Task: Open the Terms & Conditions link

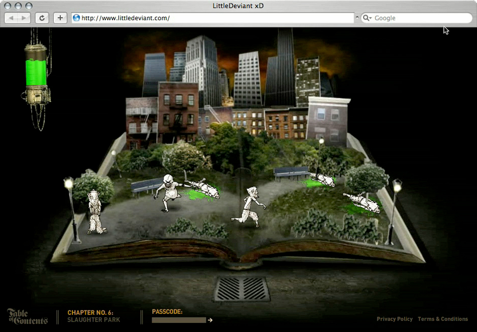Action: coord(442,319)
